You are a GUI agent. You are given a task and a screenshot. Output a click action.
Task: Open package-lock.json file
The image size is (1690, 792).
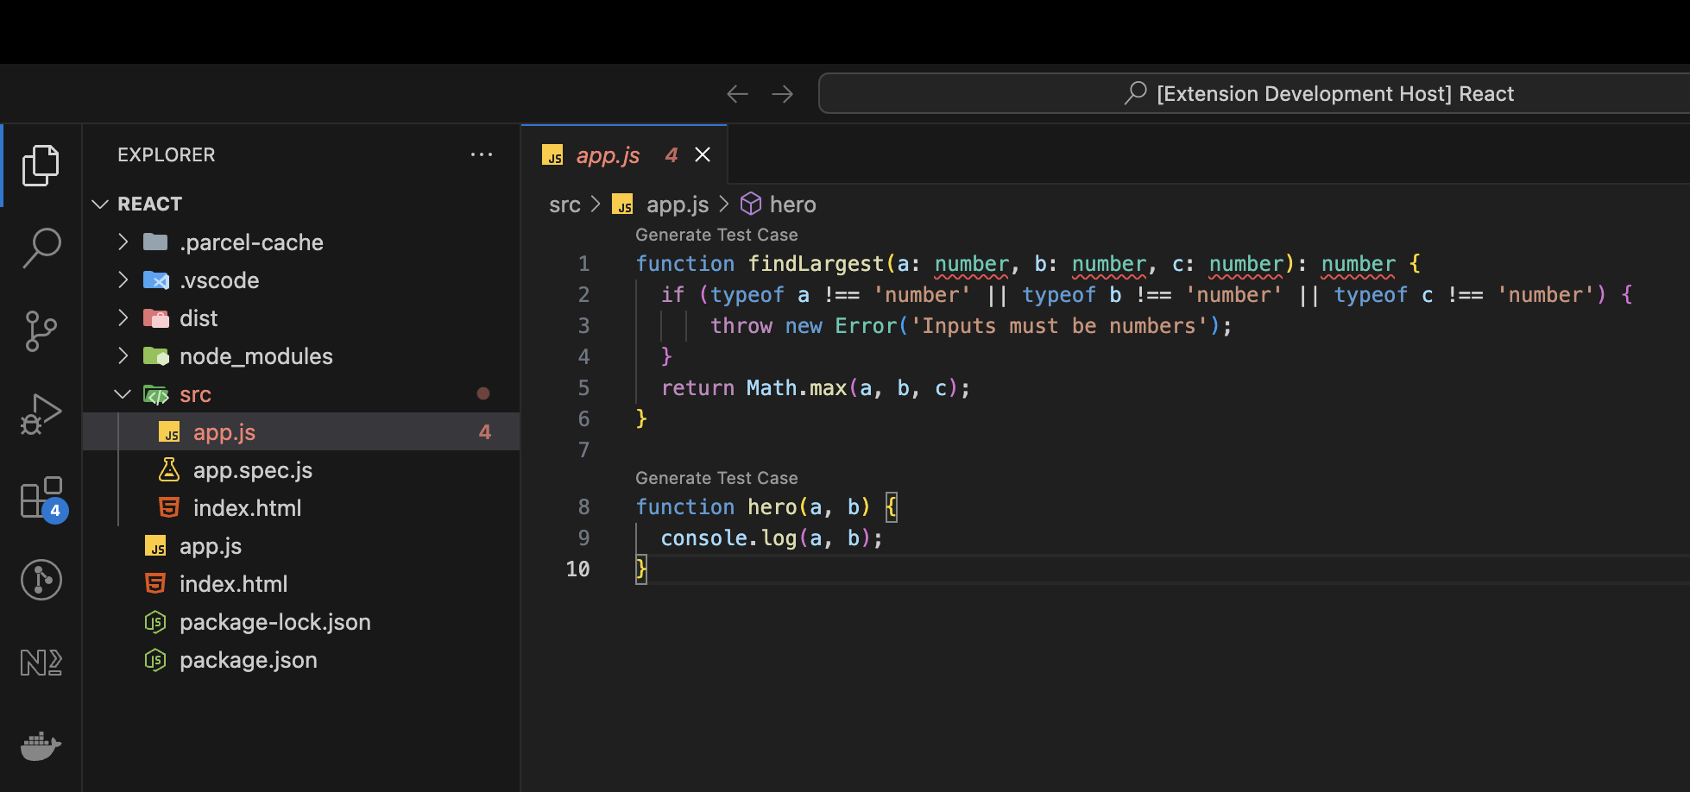pos(301,621)
